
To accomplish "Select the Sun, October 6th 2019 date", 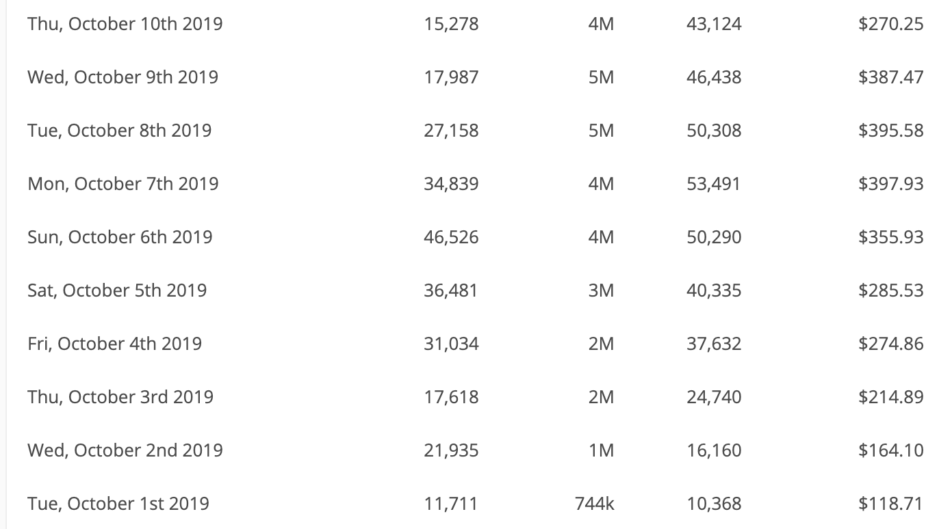I will 120,237.
